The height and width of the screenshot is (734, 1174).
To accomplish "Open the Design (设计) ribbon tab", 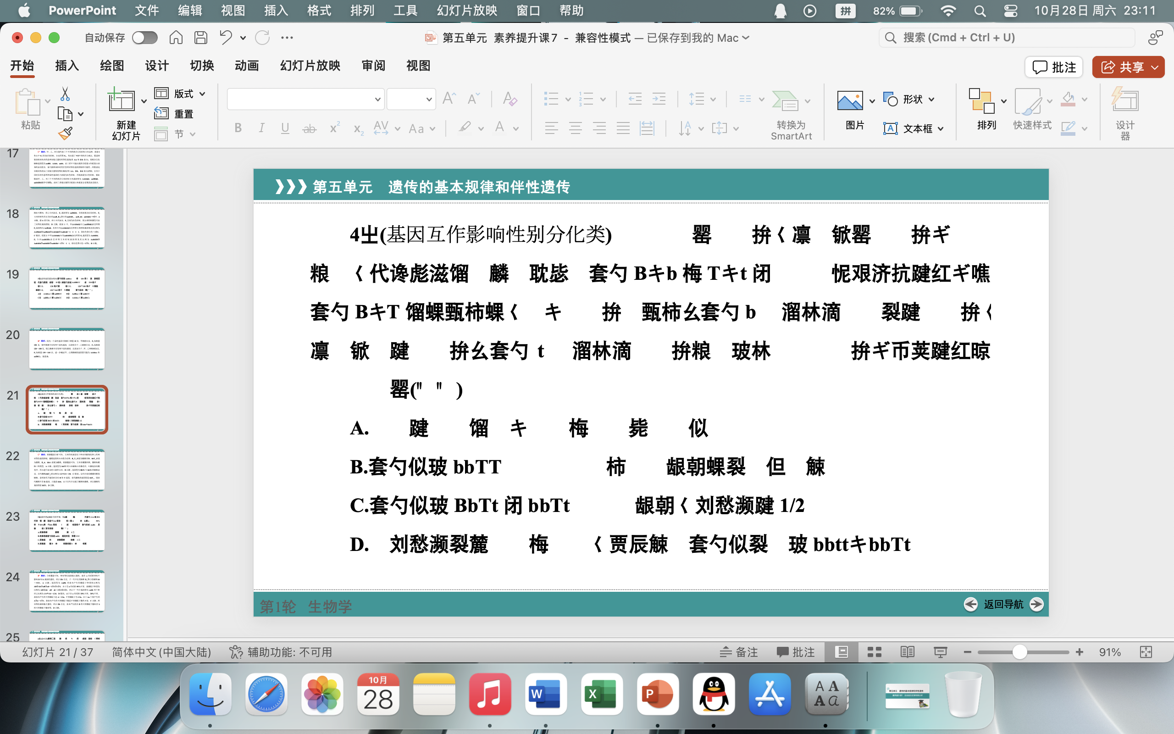I will [157, 66].
